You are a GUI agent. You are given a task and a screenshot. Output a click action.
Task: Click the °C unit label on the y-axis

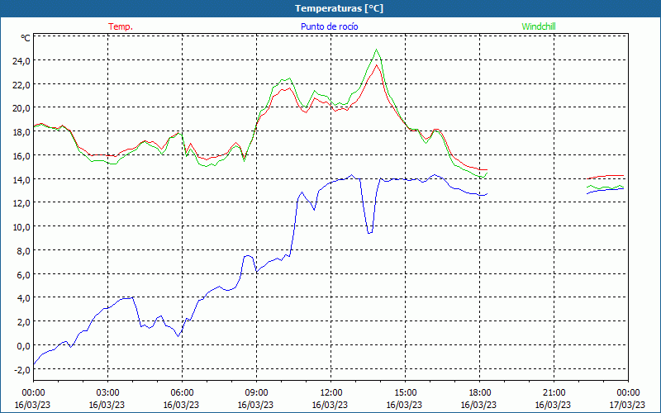26,38
